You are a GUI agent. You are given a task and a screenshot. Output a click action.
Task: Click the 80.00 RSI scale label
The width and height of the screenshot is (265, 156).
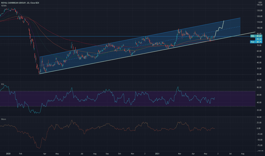(259, 87)
